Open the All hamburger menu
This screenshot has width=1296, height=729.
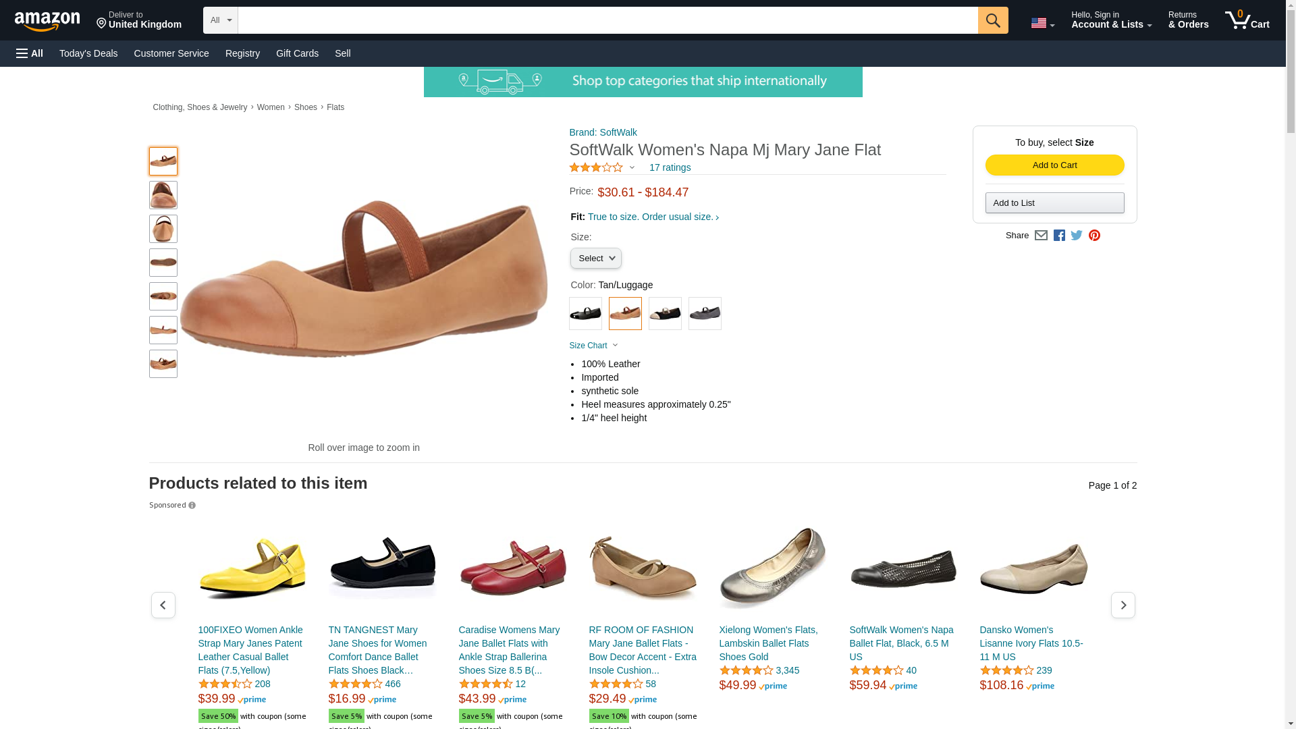[x=30, y=53]
